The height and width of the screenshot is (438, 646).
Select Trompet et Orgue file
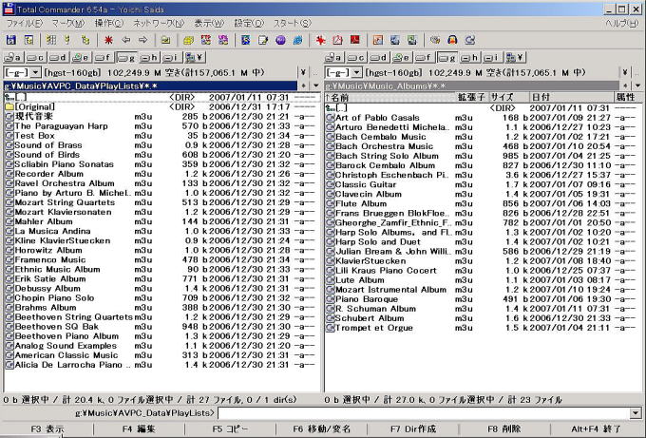483,328
